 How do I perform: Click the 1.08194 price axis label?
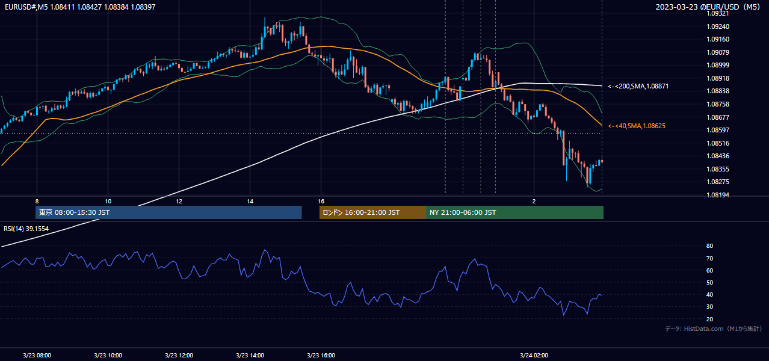(718, 195)
